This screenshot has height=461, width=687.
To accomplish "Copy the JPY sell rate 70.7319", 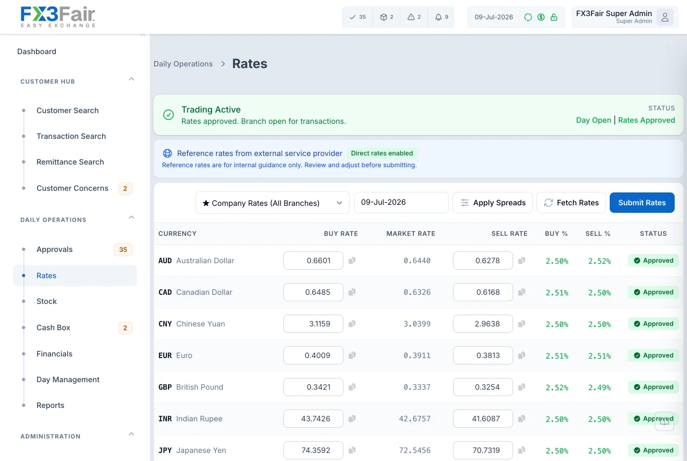I will 522,450.
